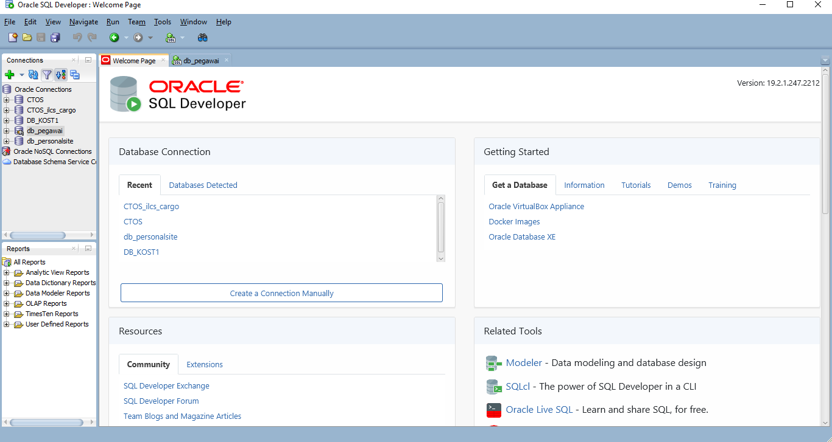This screenshot has width=832, height=442.
Task: Open the SQL Developer Forum link
Action: click(x=161, y=401)
